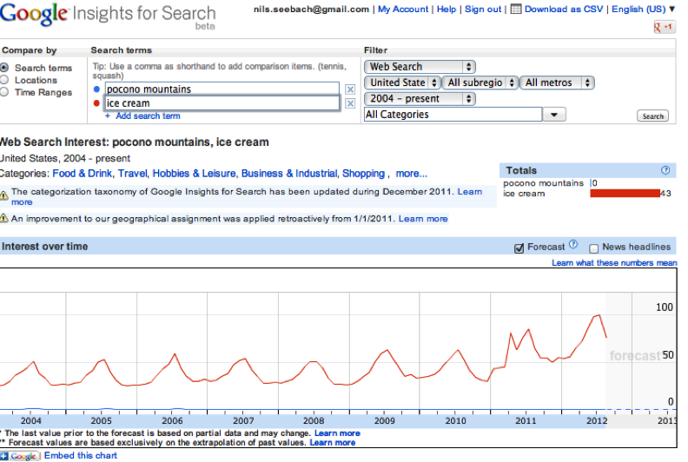
Task: Click Embed this chart link
Action: (x=80, y=456)
